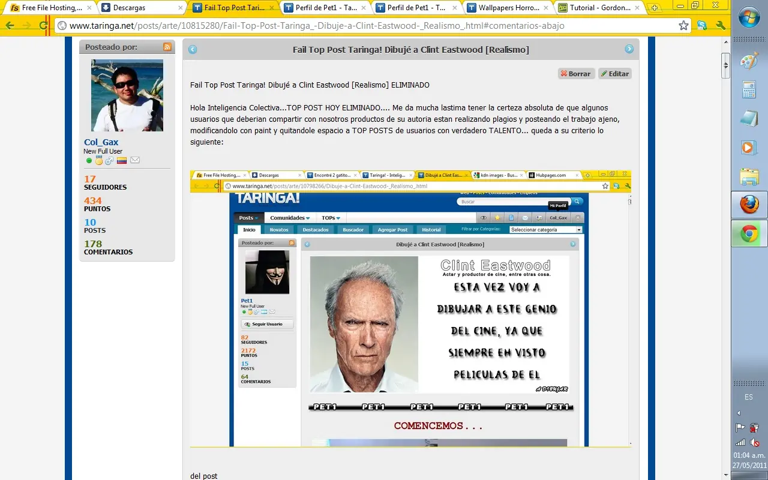Go to the next post arrow
Screen dimensions: 768x480
click(x=629, y=49)
